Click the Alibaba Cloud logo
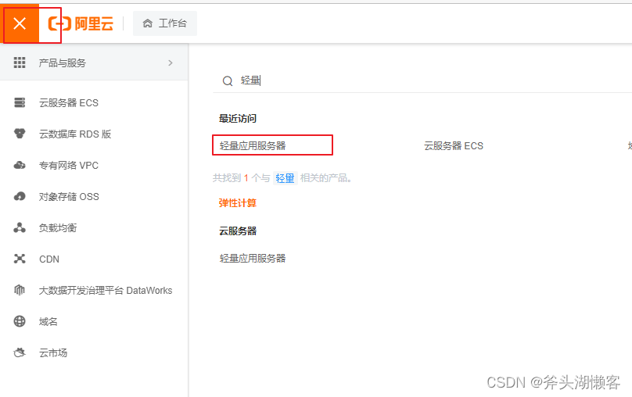This screenshot has width=632, height=397. [81, 23]
